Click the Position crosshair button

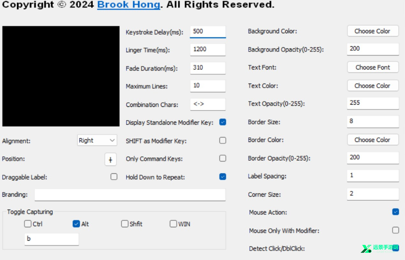tap(110, 159)
